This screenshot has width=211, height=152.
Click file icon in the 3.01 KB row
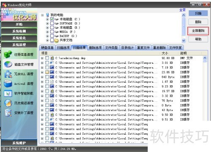coord(52,62)
